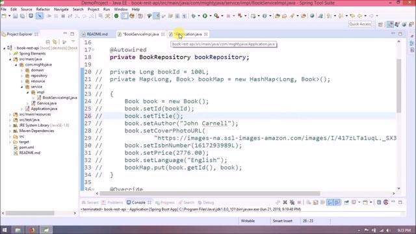This screenshot has height=234, width=416.
Task: Click the editor vertical scrollbar thumb
Action: tap(398, 85)
